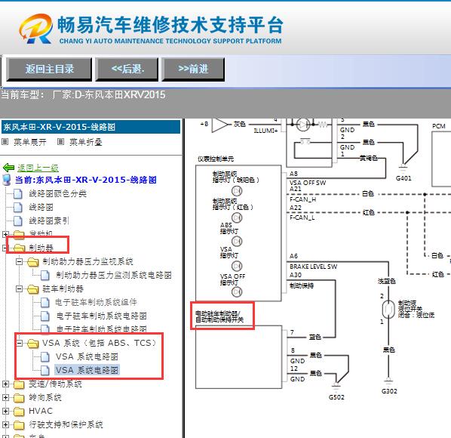Click 菜单折叠 to collapse all menus
The width and height of the screenshot is (451, 438).
[86, 142]
